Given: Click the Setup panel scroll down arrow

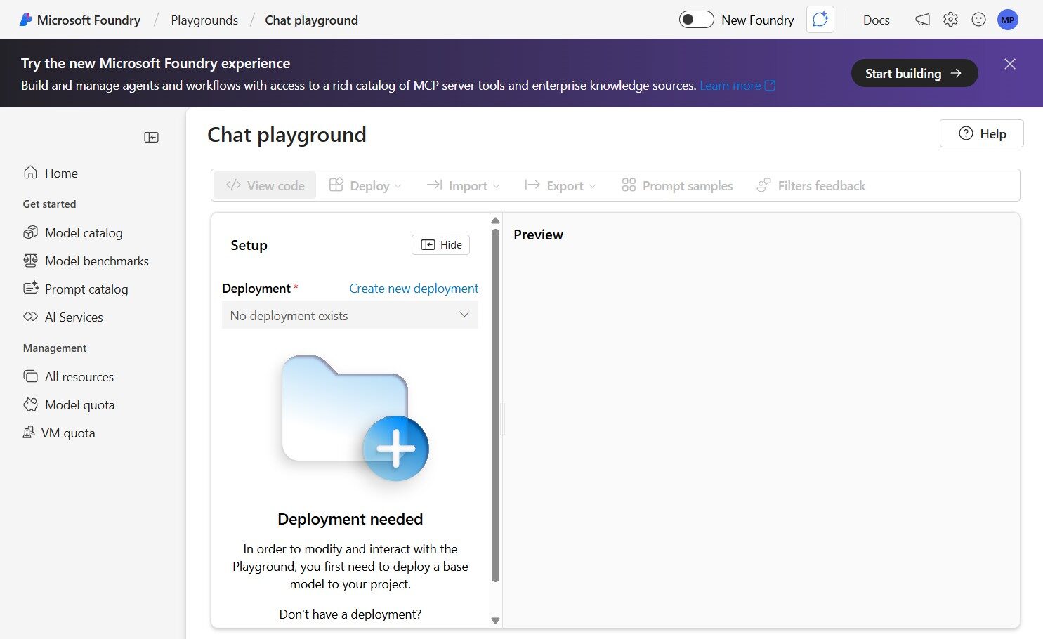Looking at the screenshot, I should [495, 620].
